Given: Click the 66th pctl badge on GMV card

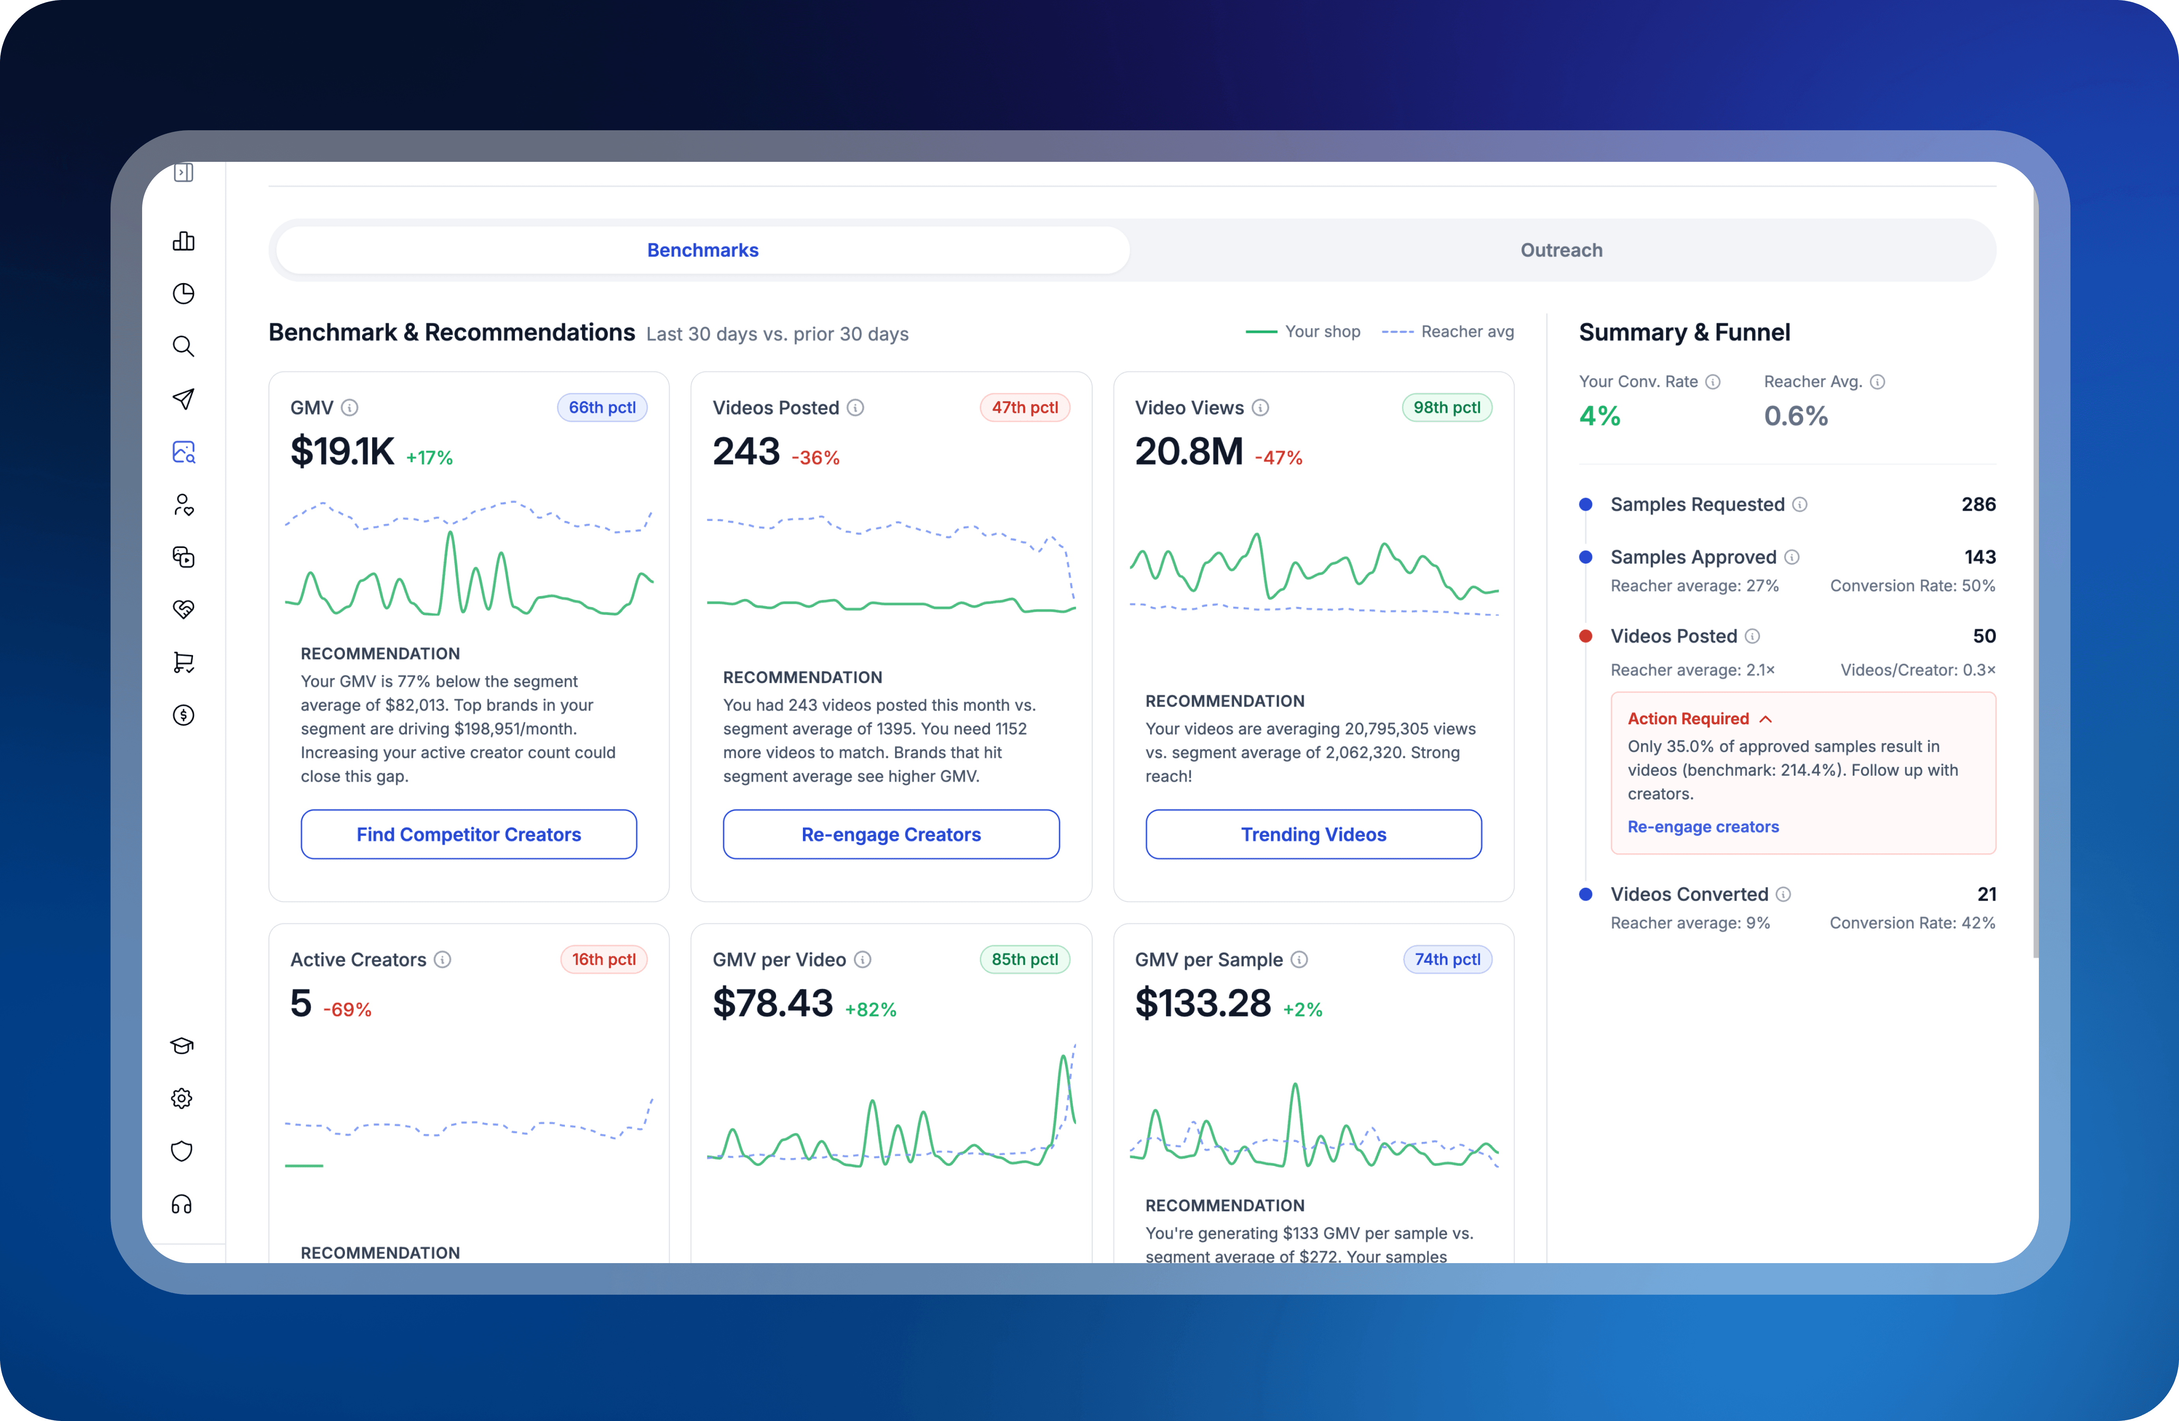Looking at the screenshot, I should (602, 407).
